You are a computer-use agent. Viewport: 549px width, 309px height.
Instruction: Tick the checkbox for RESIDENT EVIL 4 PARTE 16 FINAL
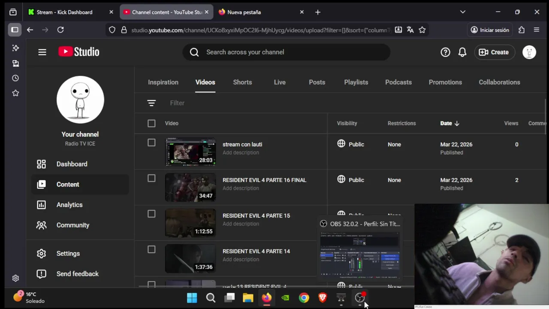click(151, 178)
